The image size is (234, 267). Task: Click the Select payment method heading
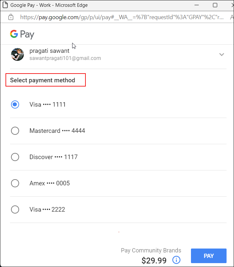[x=43, y=80]
